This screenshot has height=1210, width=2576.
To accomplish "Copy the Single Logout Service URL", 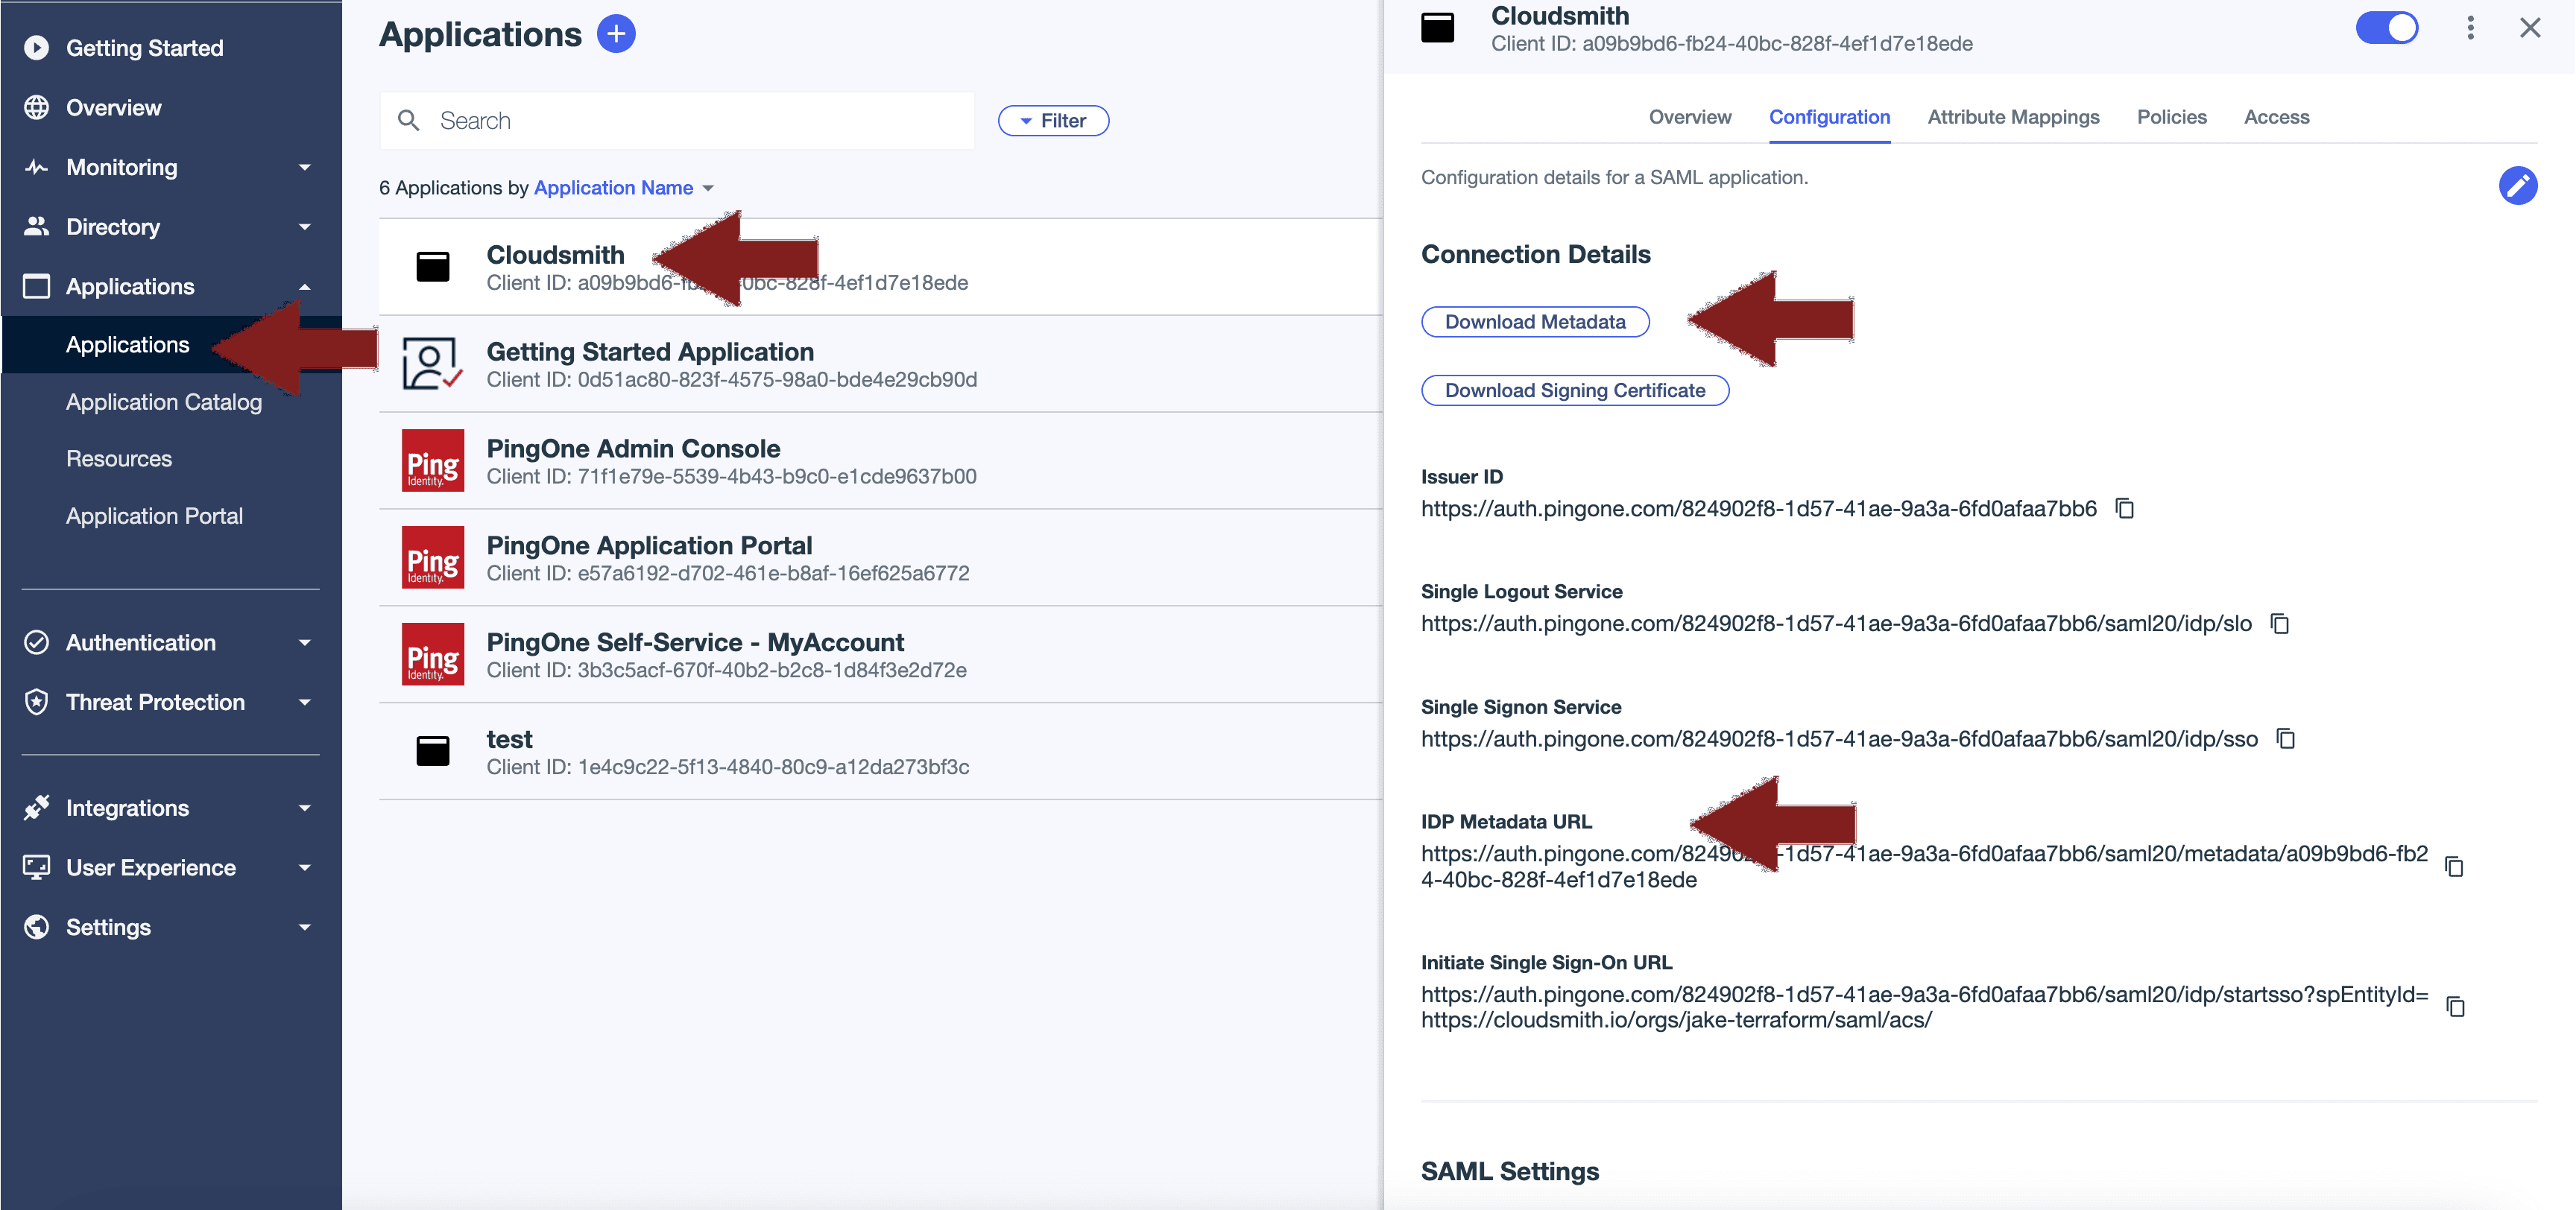I will 2280,624.
